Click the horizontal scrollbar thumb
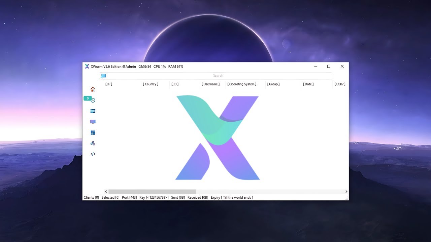Viewport: 431px width, 242px height. (152, 192)
